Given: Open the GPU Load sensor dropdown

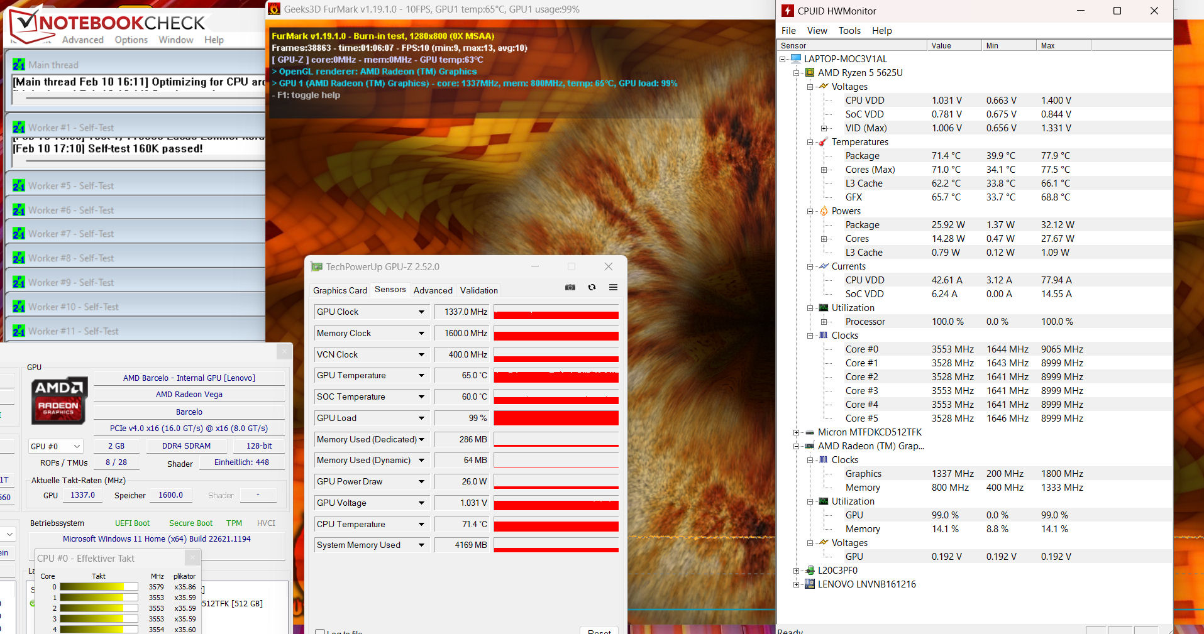Looking at the screenshot, I should pyautogui.click(x=421, y=418).
